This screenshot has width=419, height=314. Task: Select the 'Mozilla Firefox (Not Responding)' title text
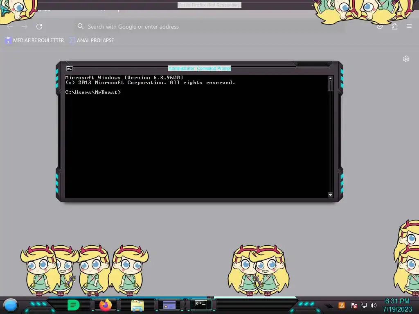tap(209, 5)
